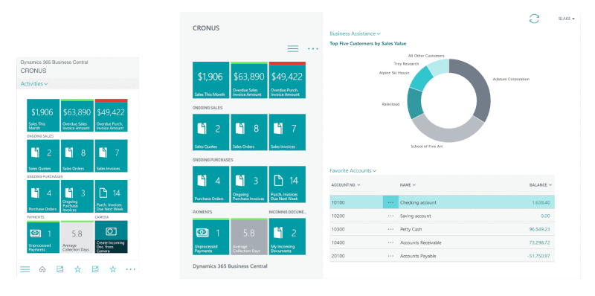Screen dimensions: 595x296
Task: Tap the home icon in the phone bottom bar
Action: point(42,269)
